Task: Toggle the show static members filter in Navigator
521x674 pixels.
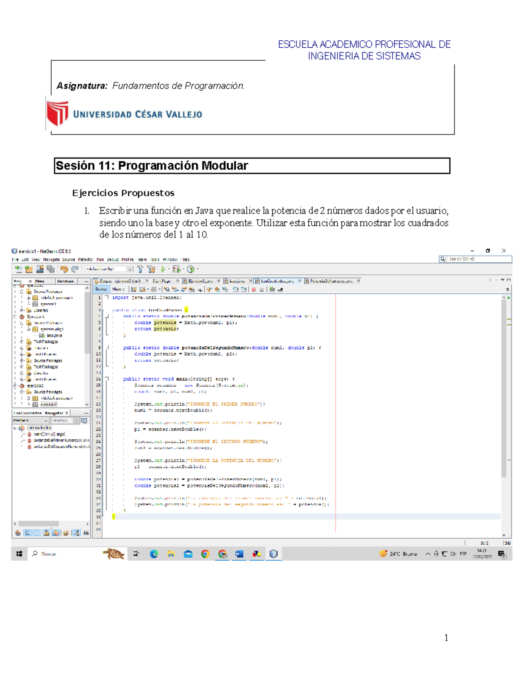Action: [46, 533]
